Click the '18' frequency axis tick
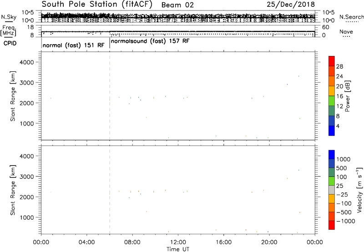The width and height of the screenshot is (364, 252). coord(30,27)
